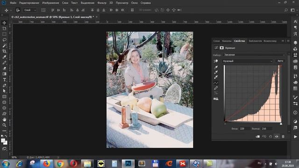The width and height of the screenshot is (299, 168).
Task: Open the Красный channel dropdown
Action: (248, 61)
